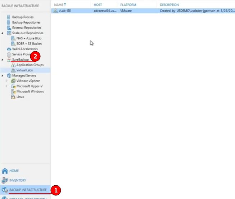Click the SOBR + S3 Bucket icon
Viewport: 235px width, 199px height.
tap(13, 44)
